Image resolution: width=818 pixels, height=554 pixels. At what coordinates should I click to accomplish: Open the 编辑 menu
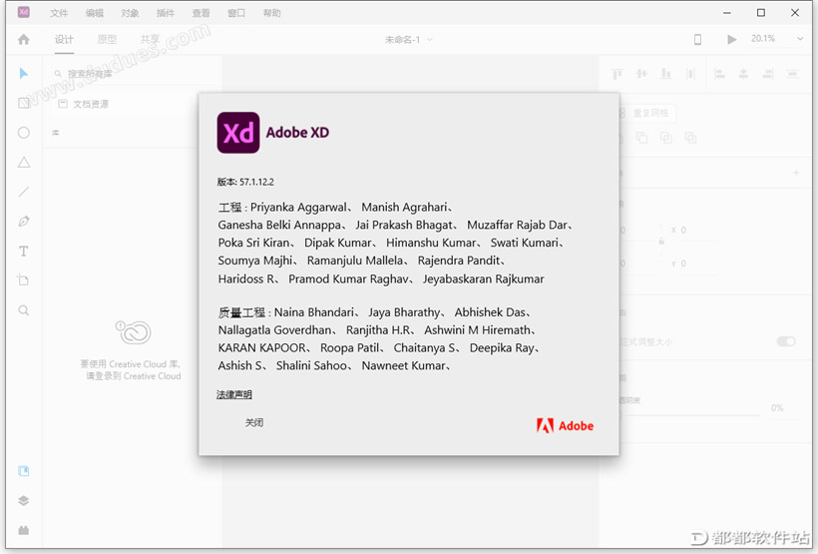(95, 13)
